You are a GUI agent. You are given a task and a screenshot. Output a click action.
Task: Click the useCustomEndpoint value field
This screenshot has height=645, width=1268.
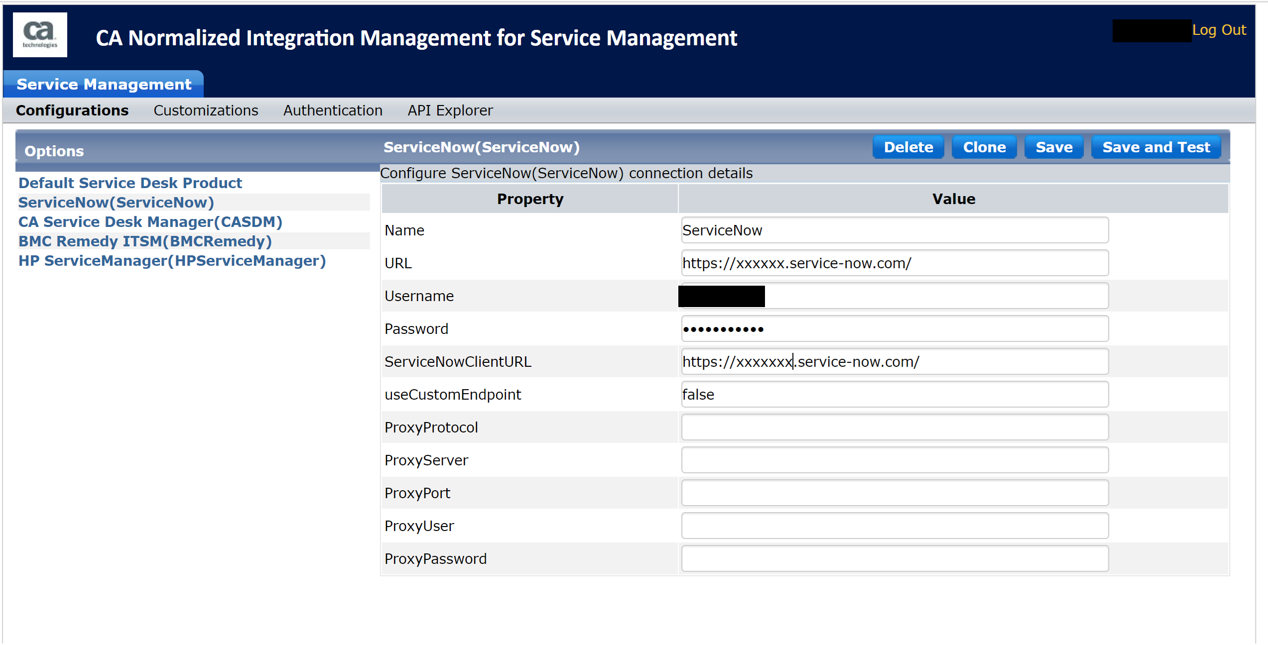(x=894, y=395)
